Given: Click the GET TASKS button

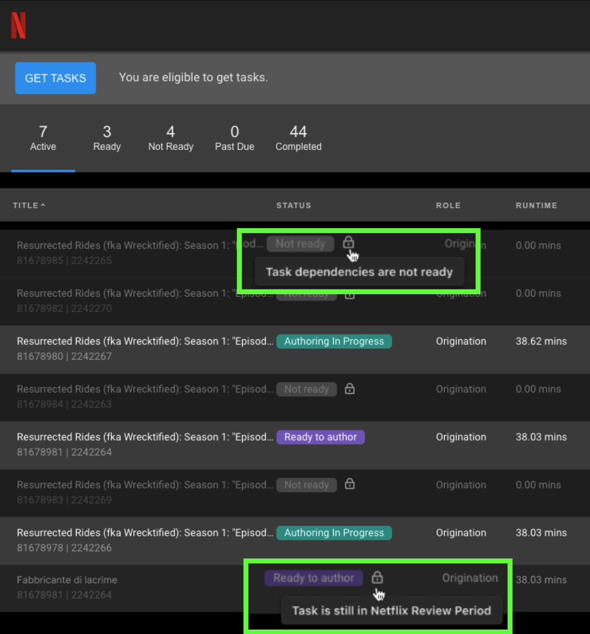Looking at the screenshot, I should 55,78.
